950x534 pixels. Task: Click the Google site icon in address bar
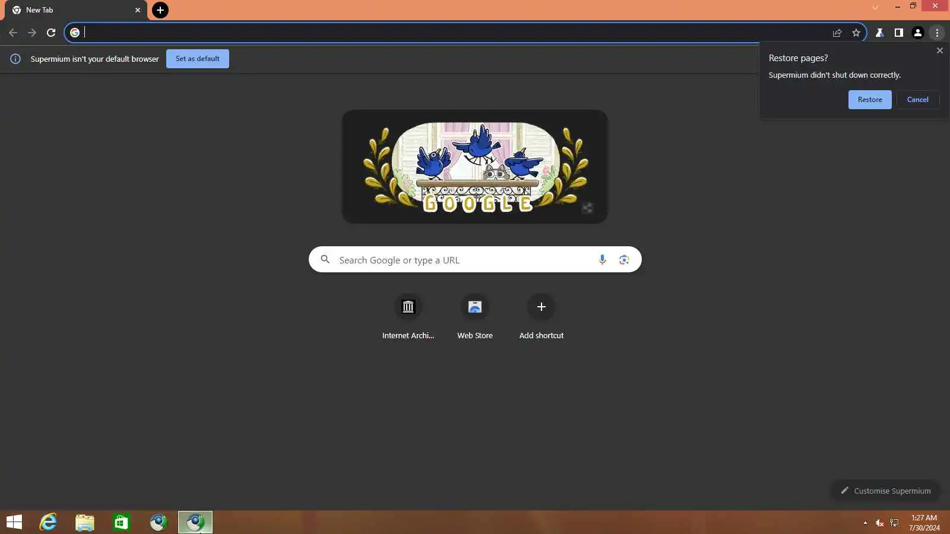tap(75, 33)
